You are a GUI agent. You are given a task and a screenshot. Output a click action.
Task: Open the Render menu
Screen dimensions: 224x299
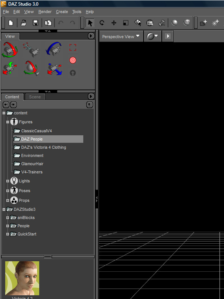[45, 12]
